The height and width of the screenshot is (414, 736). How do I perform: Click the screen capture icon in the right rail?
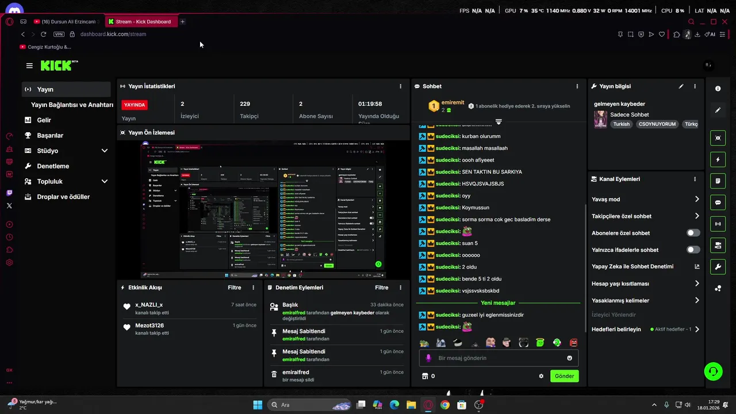coord(718,138)
